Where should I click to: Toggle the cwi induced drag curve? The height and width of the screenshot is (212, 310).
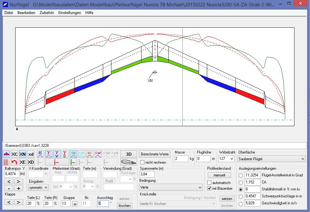[x=98, y=154]
